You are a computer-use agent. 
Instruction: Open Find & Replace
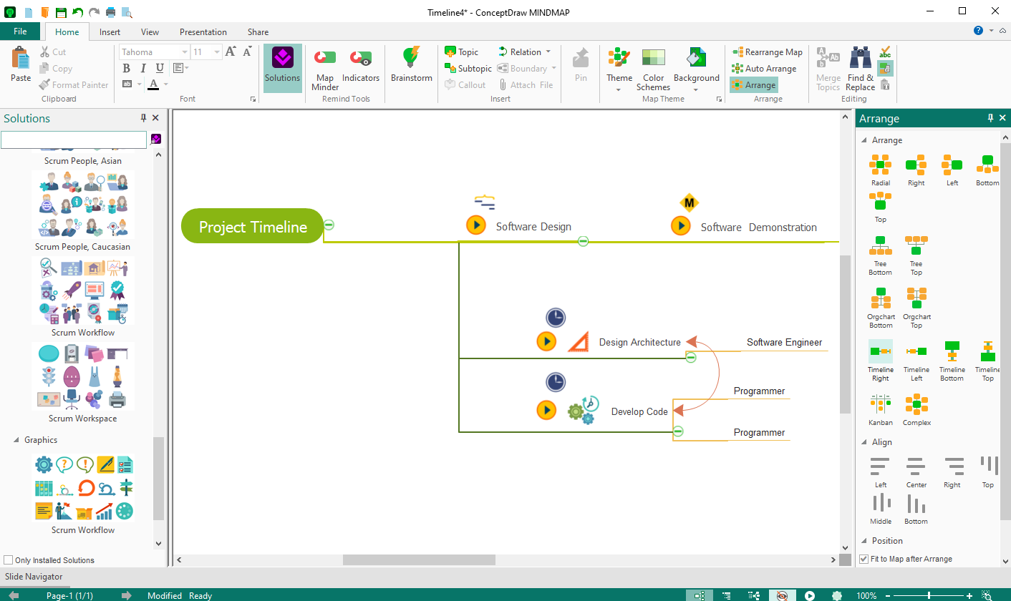pyautogui.click(x=860, y=68)
